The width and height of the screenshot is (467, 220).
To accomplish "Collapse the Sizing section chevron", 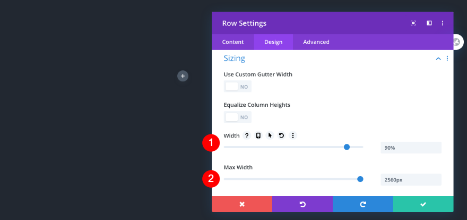I will click(x=438, y=59).
